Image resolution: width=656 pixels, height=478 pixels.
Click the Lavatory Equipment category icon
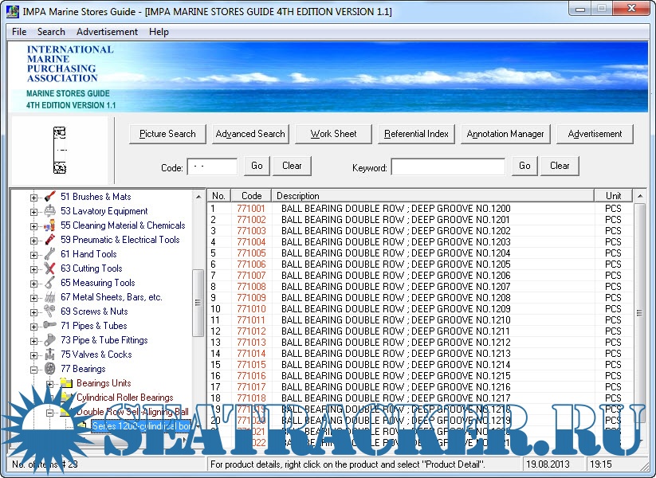point(49,211)
